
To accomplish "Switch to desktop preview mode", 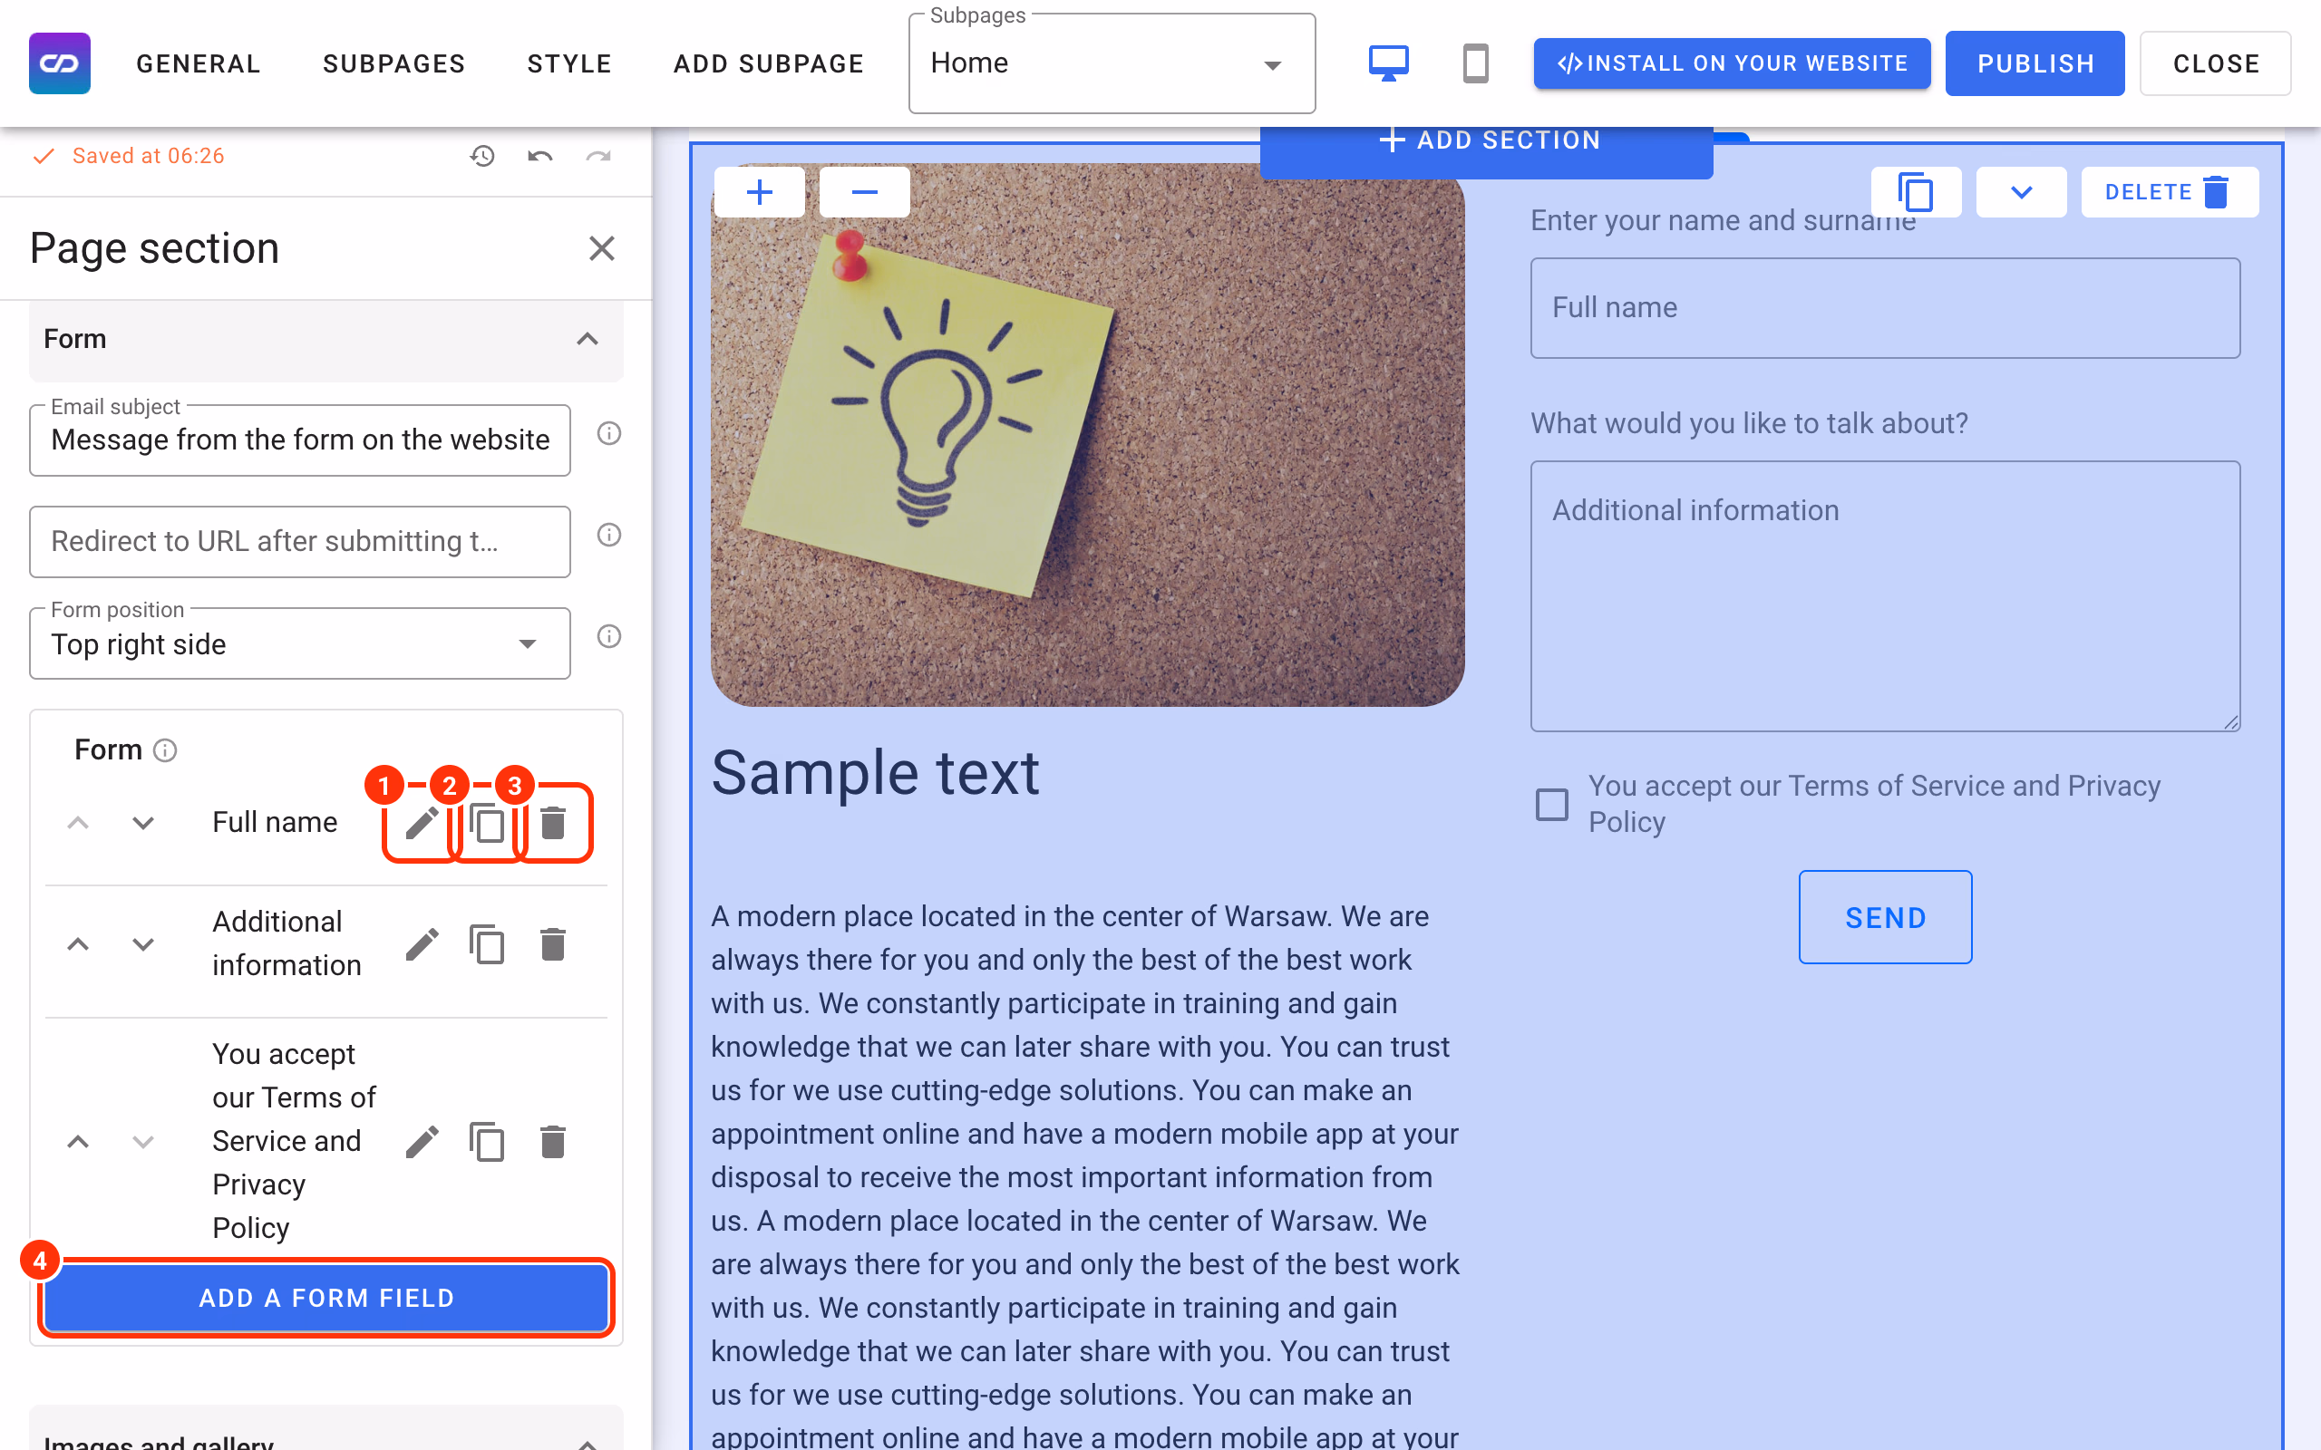I will click(x=1388, y=63).
